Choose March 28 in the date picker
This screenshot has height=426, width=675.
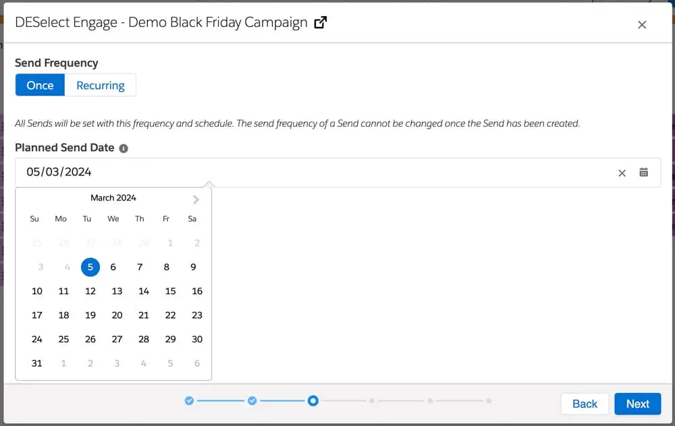(144, 339)
